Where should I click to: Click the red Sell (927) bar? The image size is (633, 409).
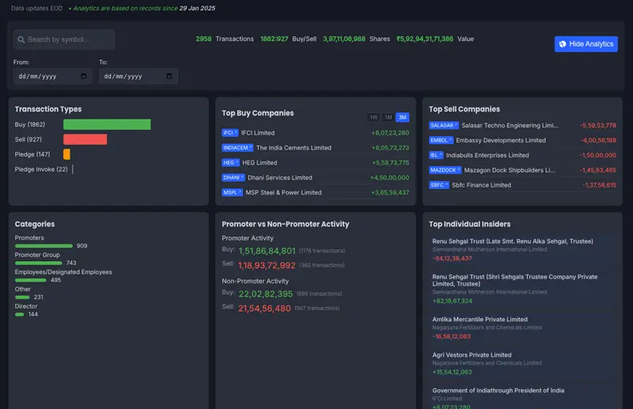(x=85, y=139)
